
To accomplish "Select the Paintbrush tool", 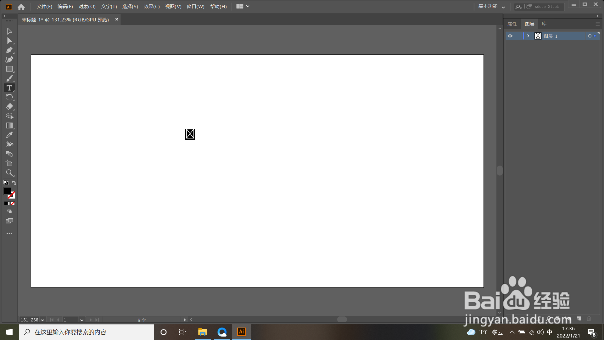I will [x=9, y=78].
